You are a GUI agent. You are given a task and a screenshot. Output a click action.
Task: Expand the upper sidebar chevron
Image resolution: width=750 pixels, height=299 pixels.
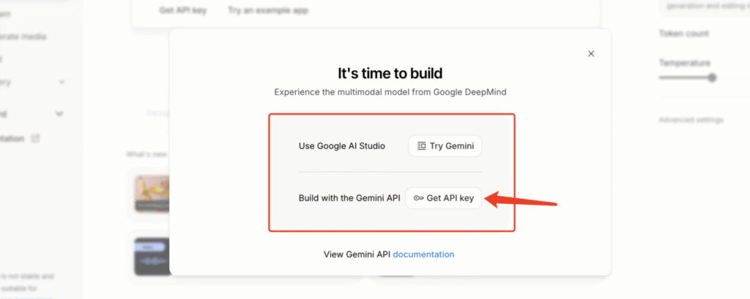(x=62, y=83)
